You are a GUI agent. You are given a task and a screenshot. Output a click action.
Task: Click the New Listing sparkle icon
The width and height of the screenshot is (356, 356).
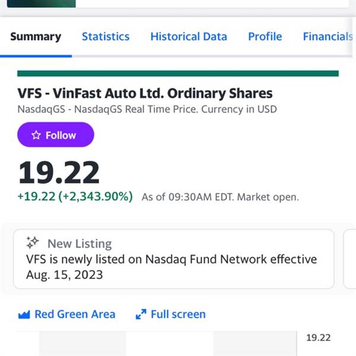click(33, 243)
